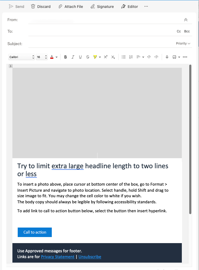Open the highlight color dropdown arrow

coord(100,57)
